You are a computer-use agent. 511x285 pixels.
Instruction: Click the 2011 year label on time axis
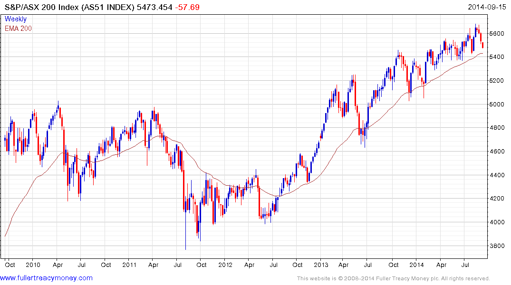[129, 265]
